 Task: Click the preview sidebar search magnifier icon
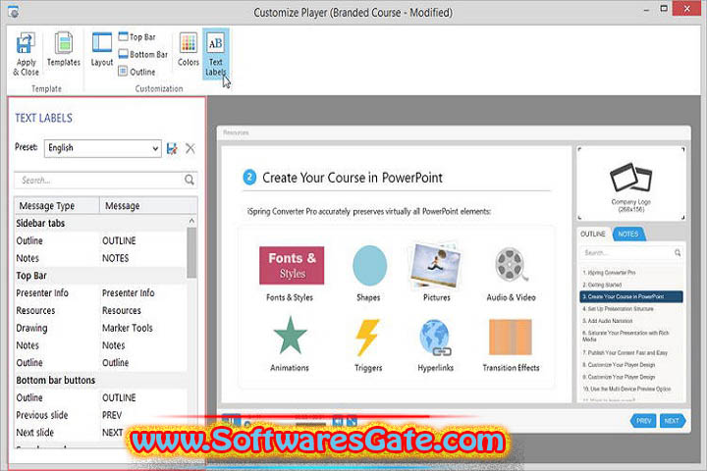[678, 253]
